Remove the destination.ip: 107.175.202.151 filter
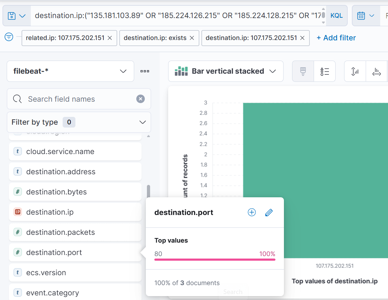388x300 pixels. pyautogui.click(x=302, y=38)
